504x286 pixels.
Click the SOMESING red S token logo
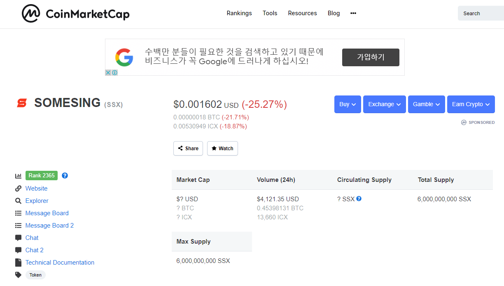(21, 103)
